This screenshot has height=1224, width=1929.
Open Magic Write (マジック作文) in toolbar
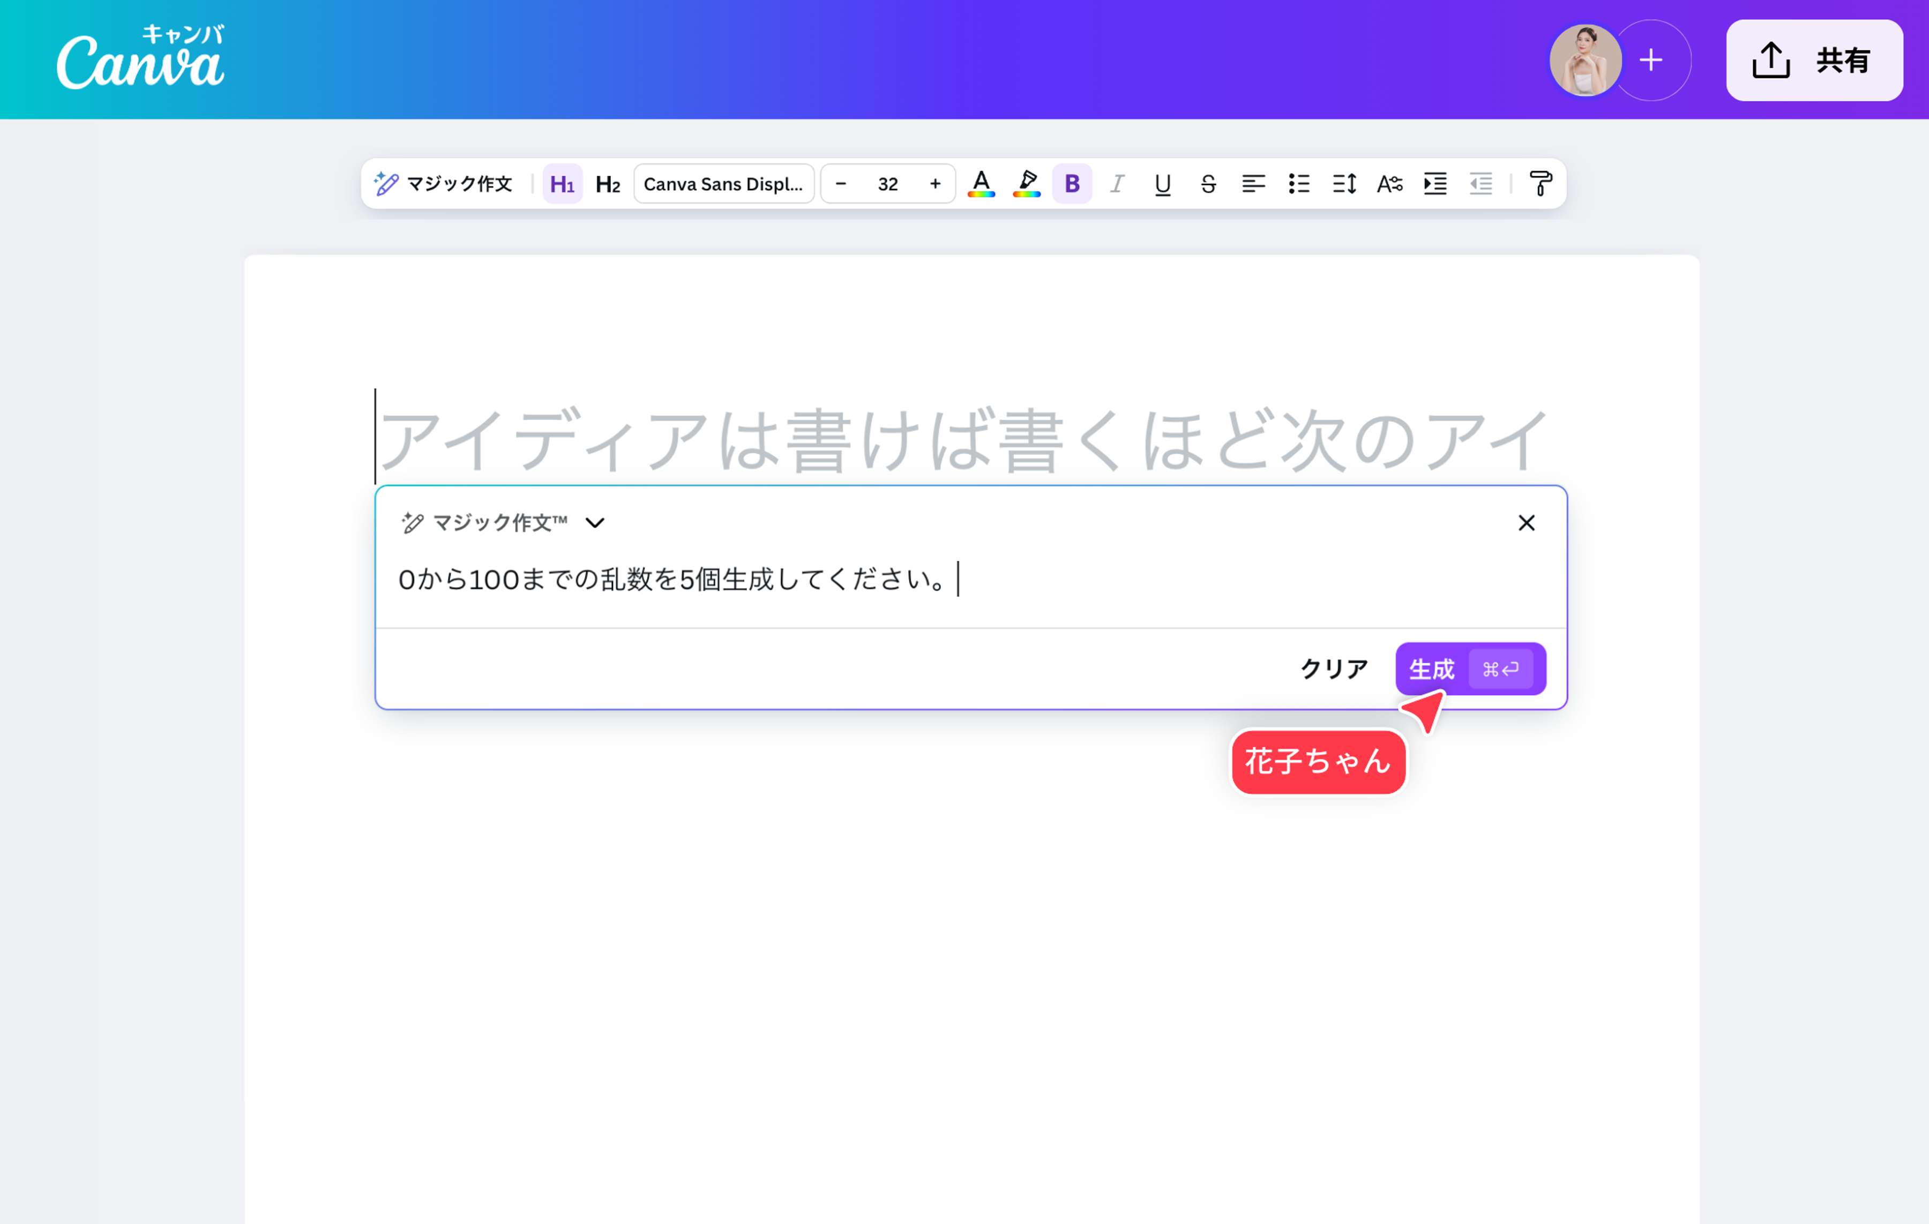point(443,184)
